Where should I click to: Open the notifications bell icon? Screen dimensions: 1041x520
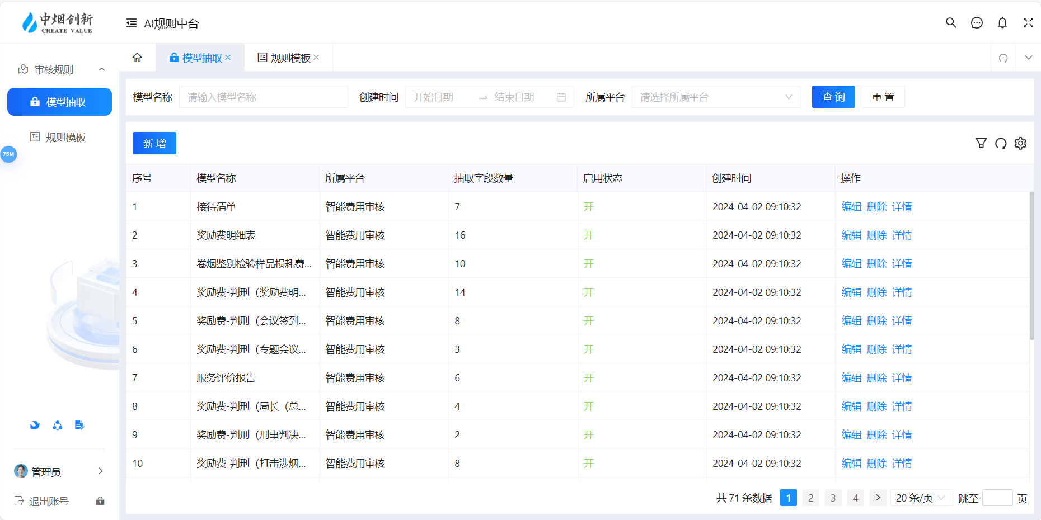1002,23
